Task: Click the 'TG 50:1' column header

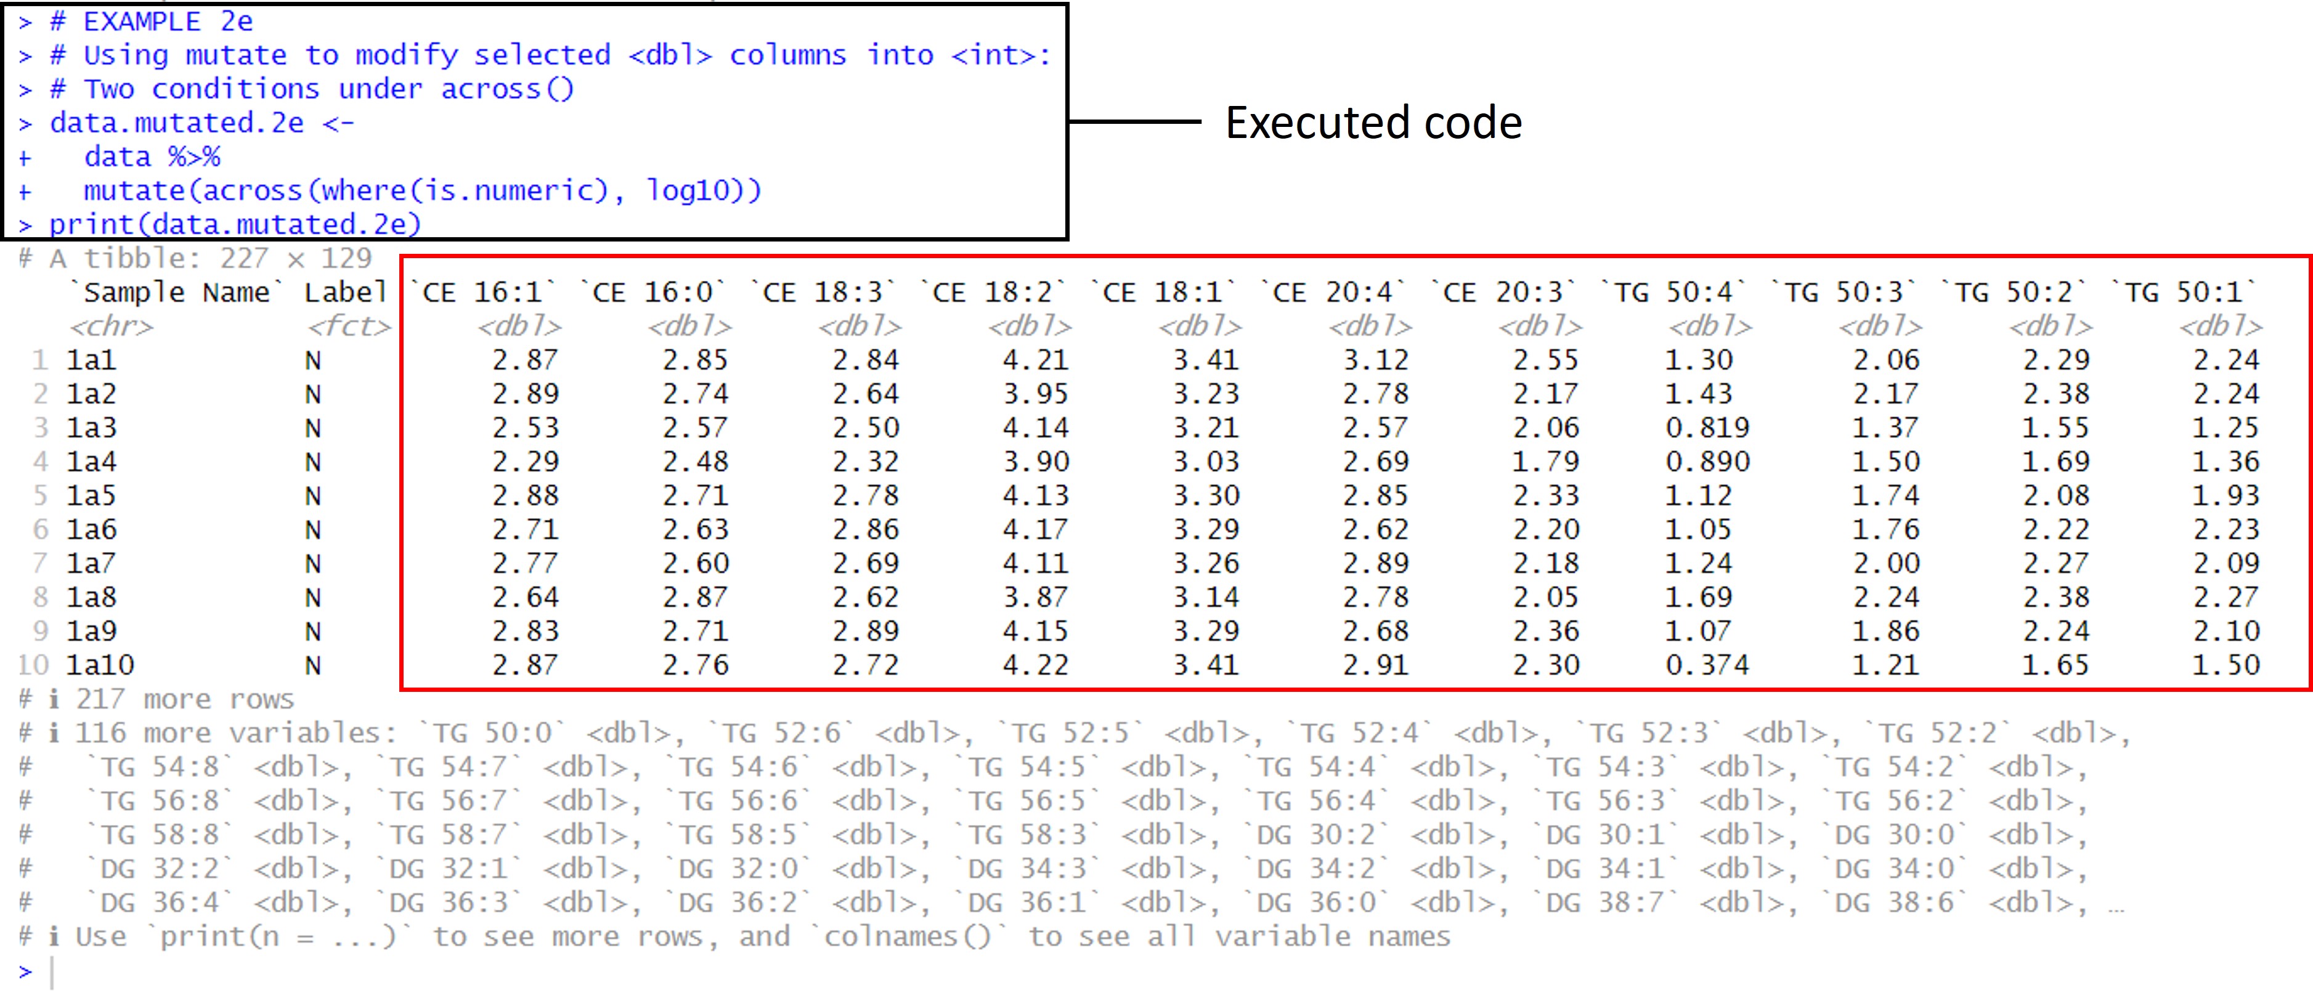Action: coord(2185,293)
